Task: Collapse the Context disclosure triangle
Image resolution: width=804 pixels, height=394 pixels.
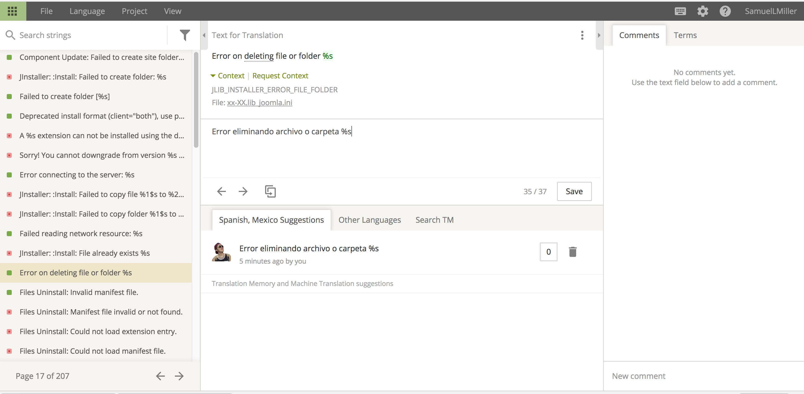Action: (213, 76)
